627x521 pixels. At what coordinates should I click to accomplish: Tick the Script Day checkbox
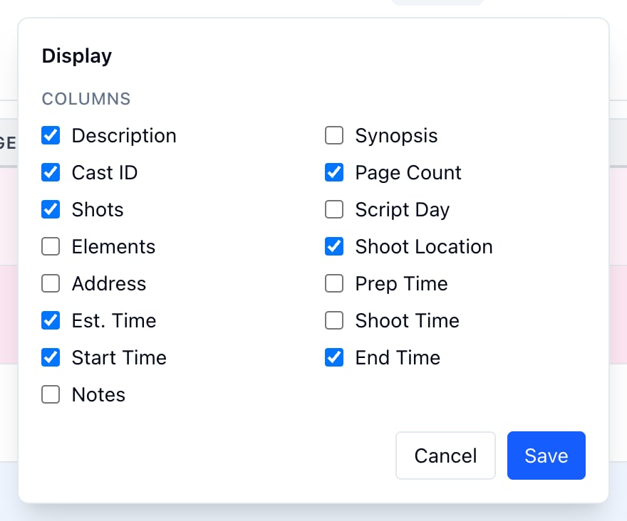coord(334,209)
